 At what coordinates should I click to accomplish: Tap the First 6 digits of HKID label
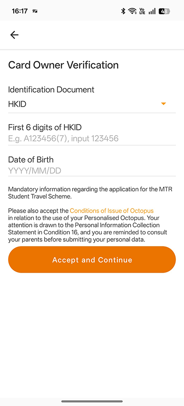tap(45, 127)
